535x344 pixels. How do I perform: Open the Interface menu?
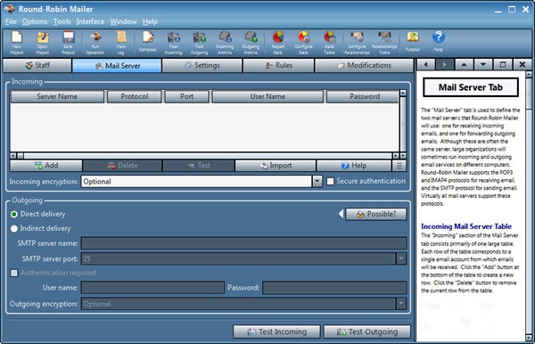[x=90, y=21]
